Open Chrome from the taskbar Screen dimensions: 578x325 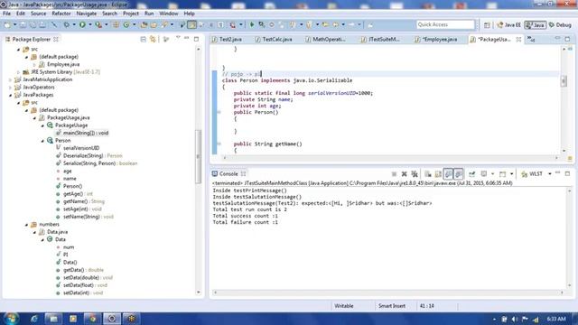[x=92, y=319]
